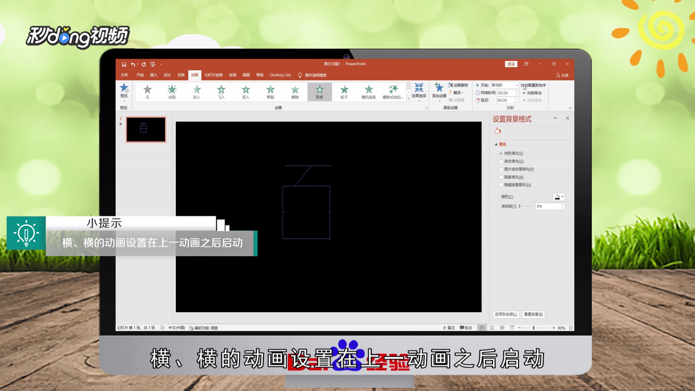Open the Animation group dialog launcher
695x391 pixels.
[x=426, y=108]
